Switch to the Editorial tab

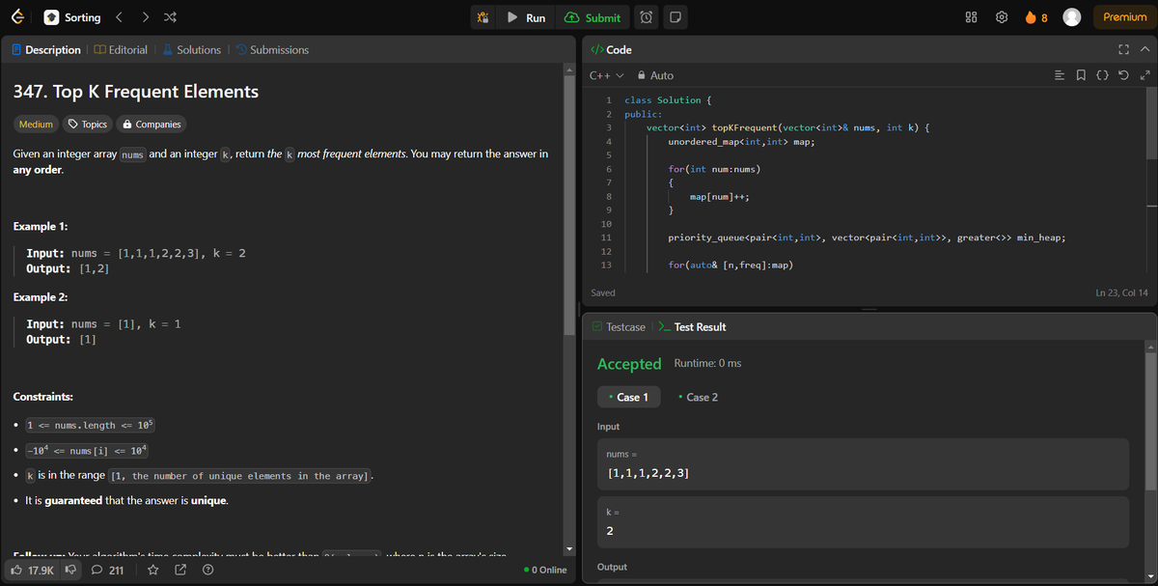[x=121, y=49]
